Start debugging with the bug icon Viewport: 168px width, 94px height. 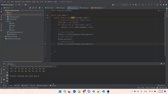pos(133,5)
